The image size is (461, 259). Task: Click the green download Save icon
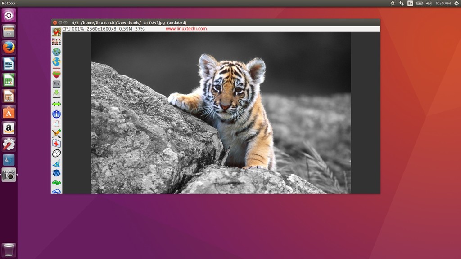[x=56, y=94]
